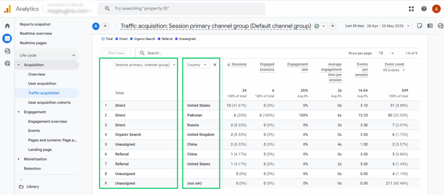Click Pakistan in row 2
Viewport: 444px width, 195px height.
(195, 115)
